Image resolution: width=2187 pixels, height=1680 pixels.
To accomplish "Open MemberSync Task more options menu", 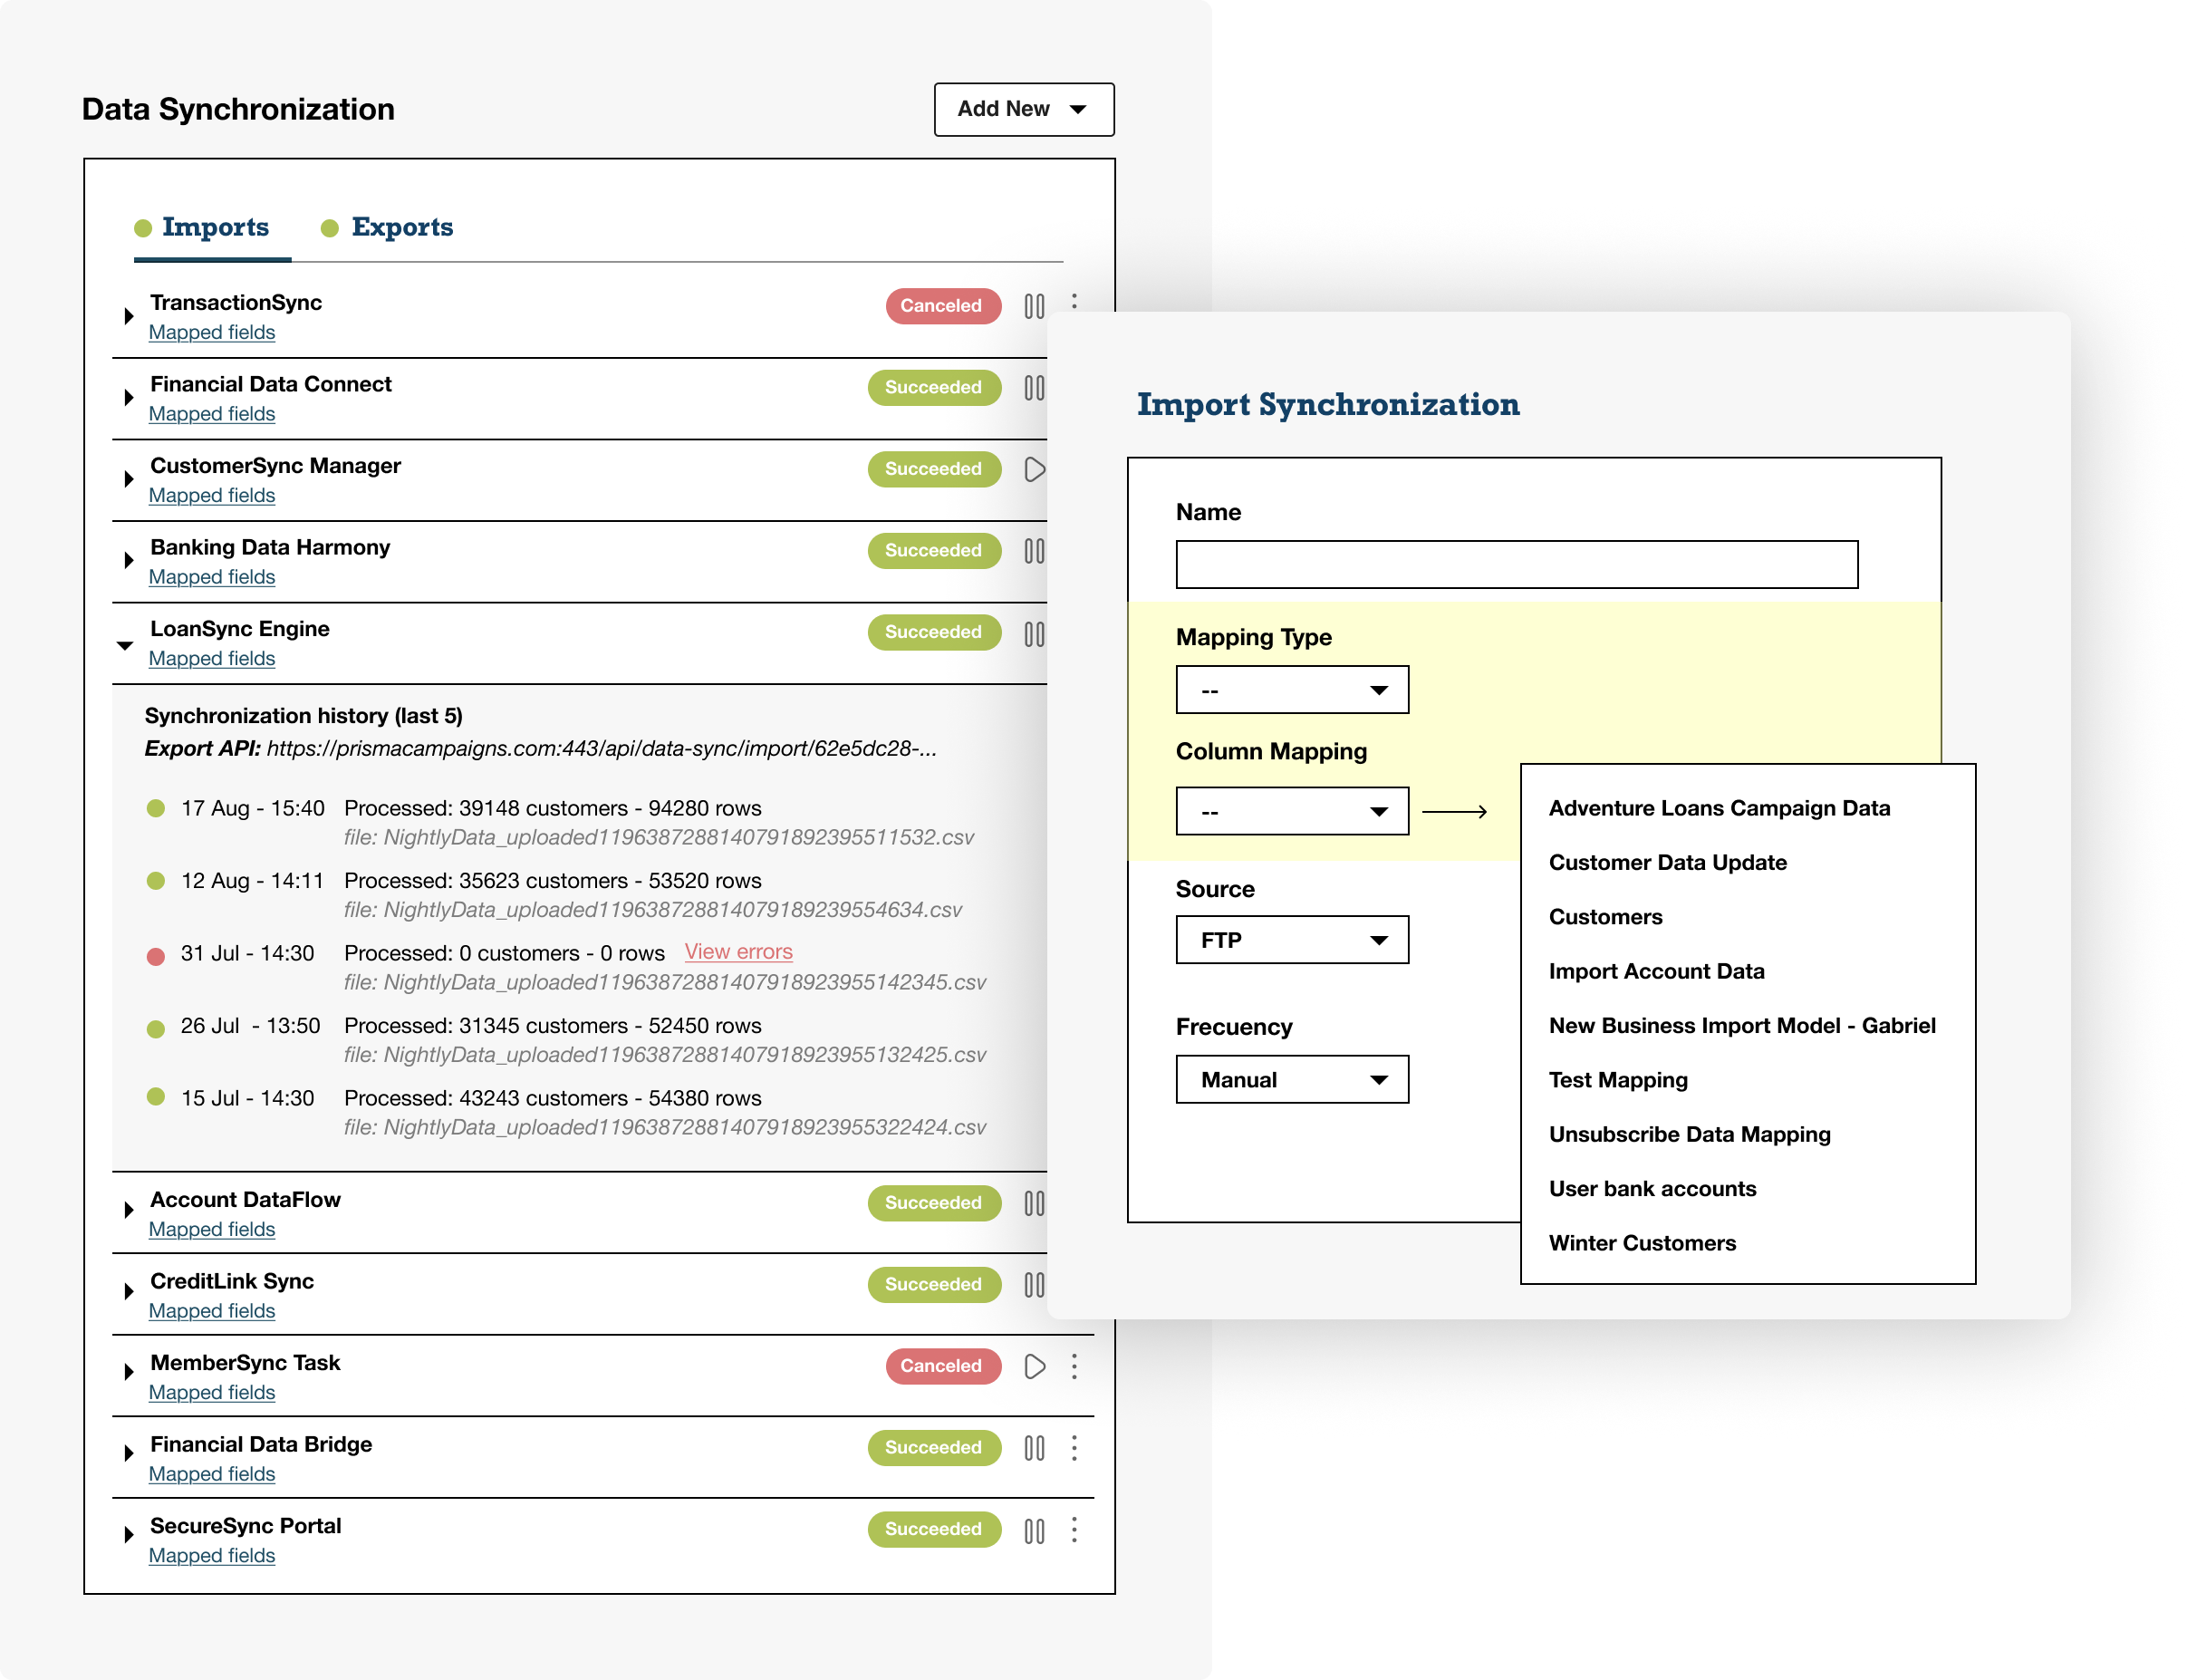I will (1074, 1366).
